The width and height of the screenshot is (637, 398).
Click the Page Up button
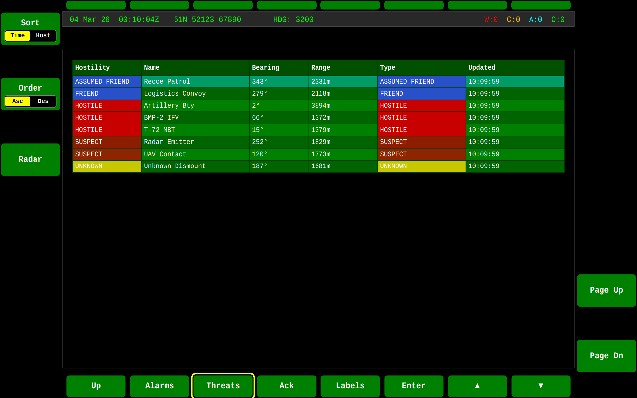tap(606, 290)
